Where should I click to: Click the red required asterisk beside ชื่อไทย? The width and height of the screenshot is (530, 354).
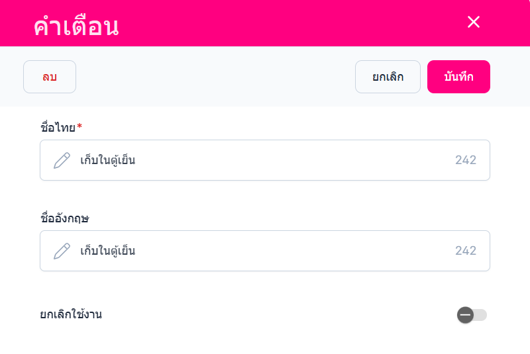point(79,126)
